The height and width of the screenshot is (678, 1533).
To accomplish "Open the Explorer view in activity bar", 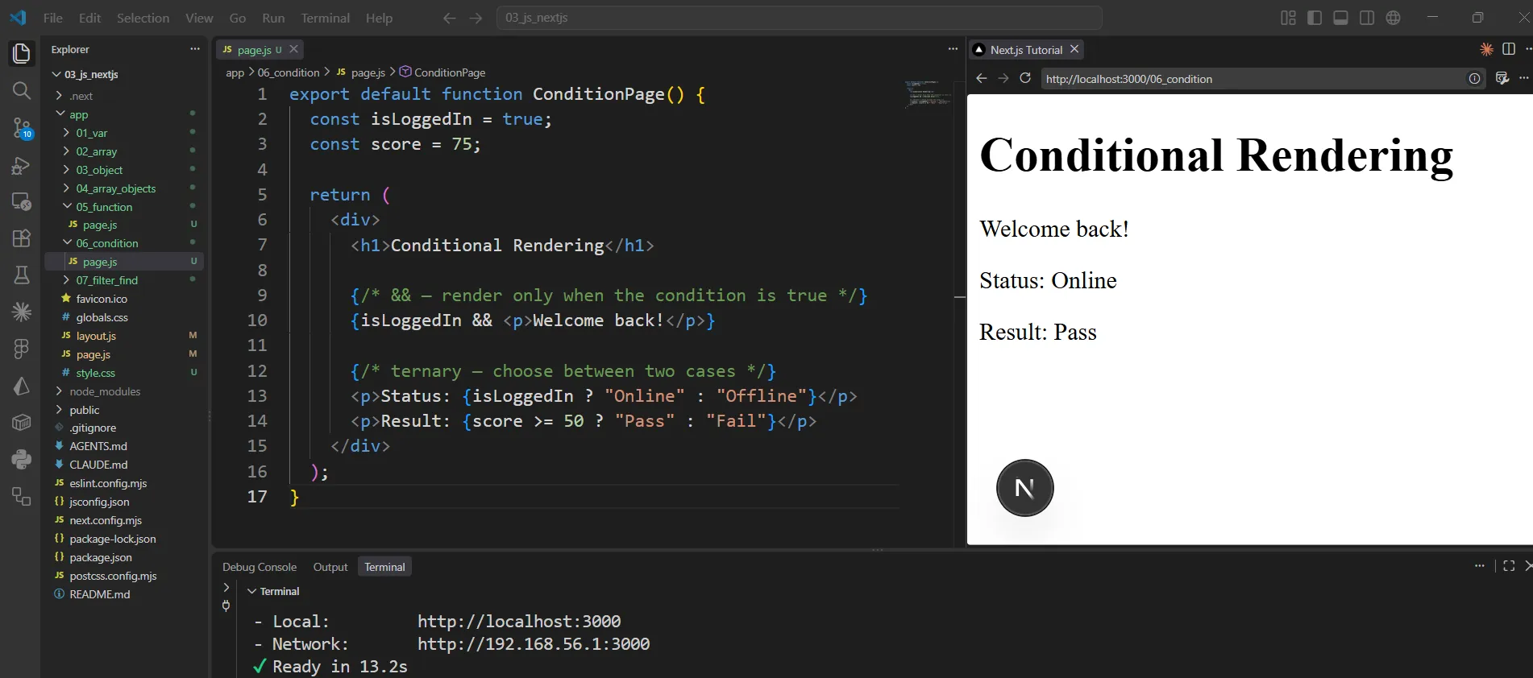I will click(x=22, y=54).
